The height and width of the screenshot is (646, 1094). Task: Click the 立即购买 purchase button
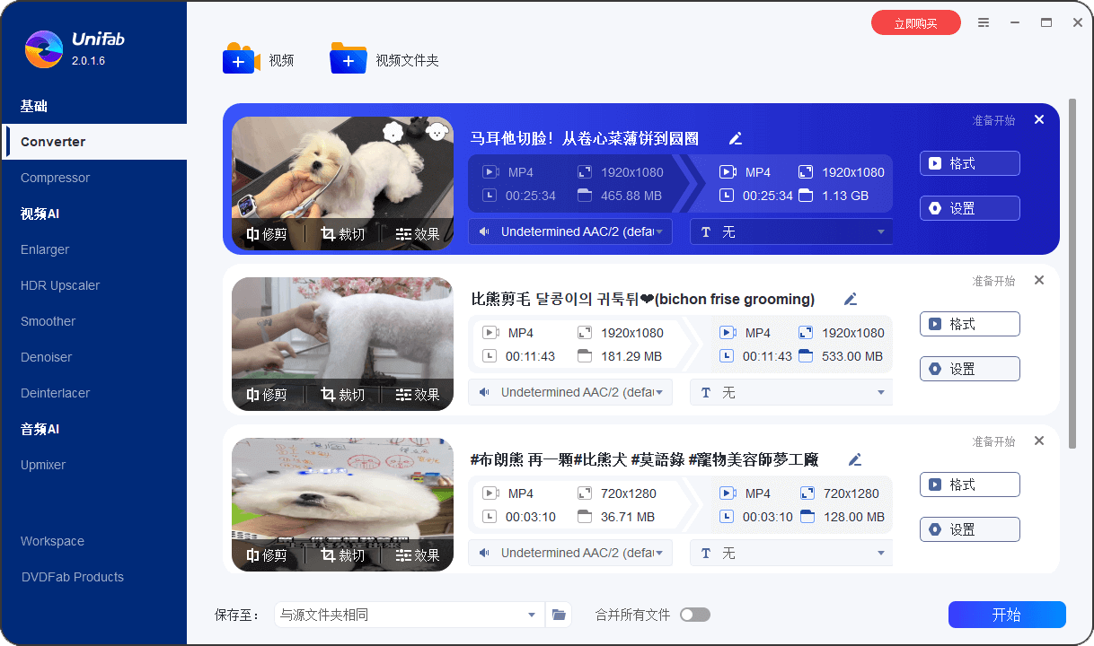(915, 22)
